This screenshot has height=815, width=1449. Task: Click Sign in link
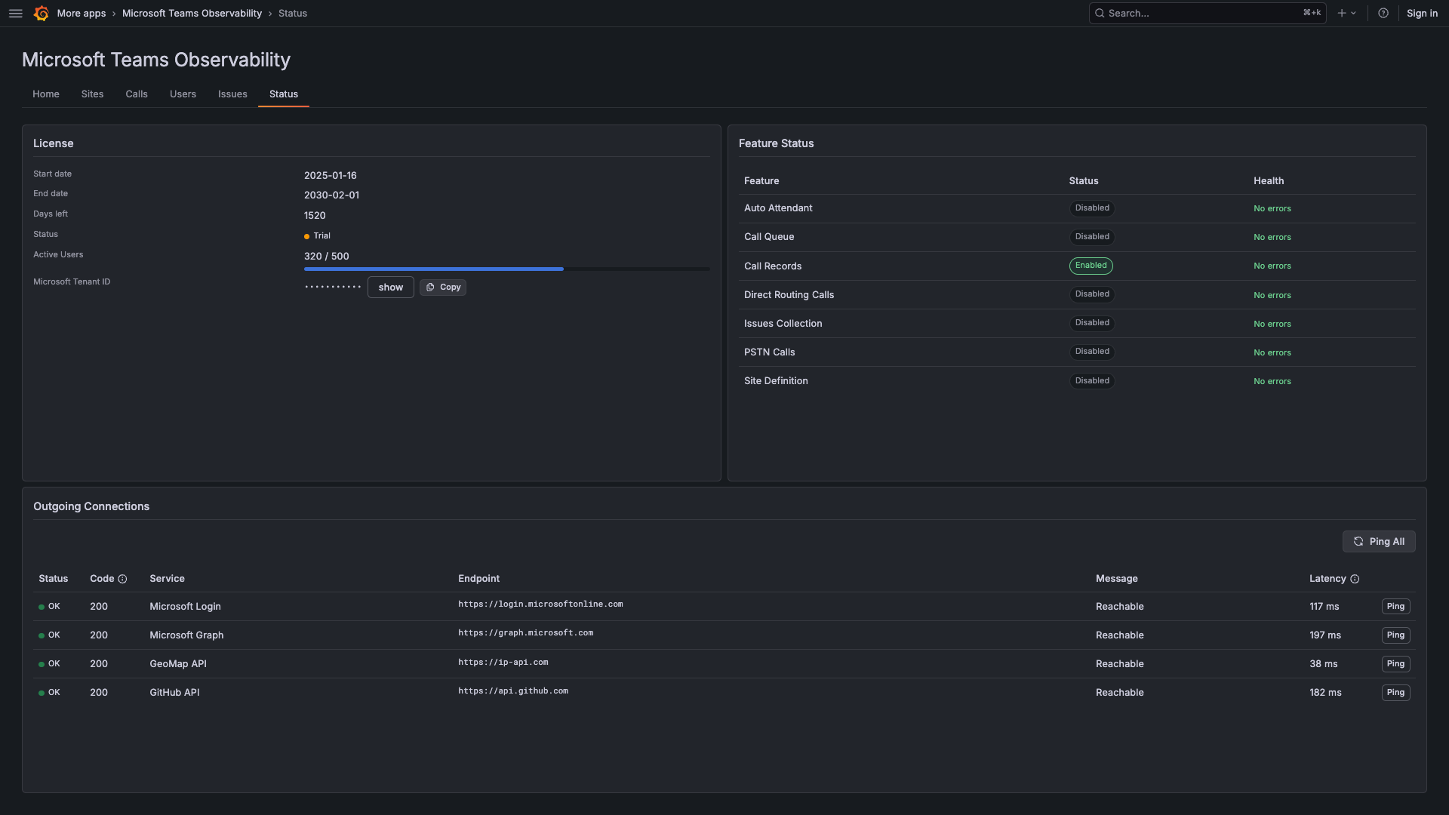[x=1422, y=13]
